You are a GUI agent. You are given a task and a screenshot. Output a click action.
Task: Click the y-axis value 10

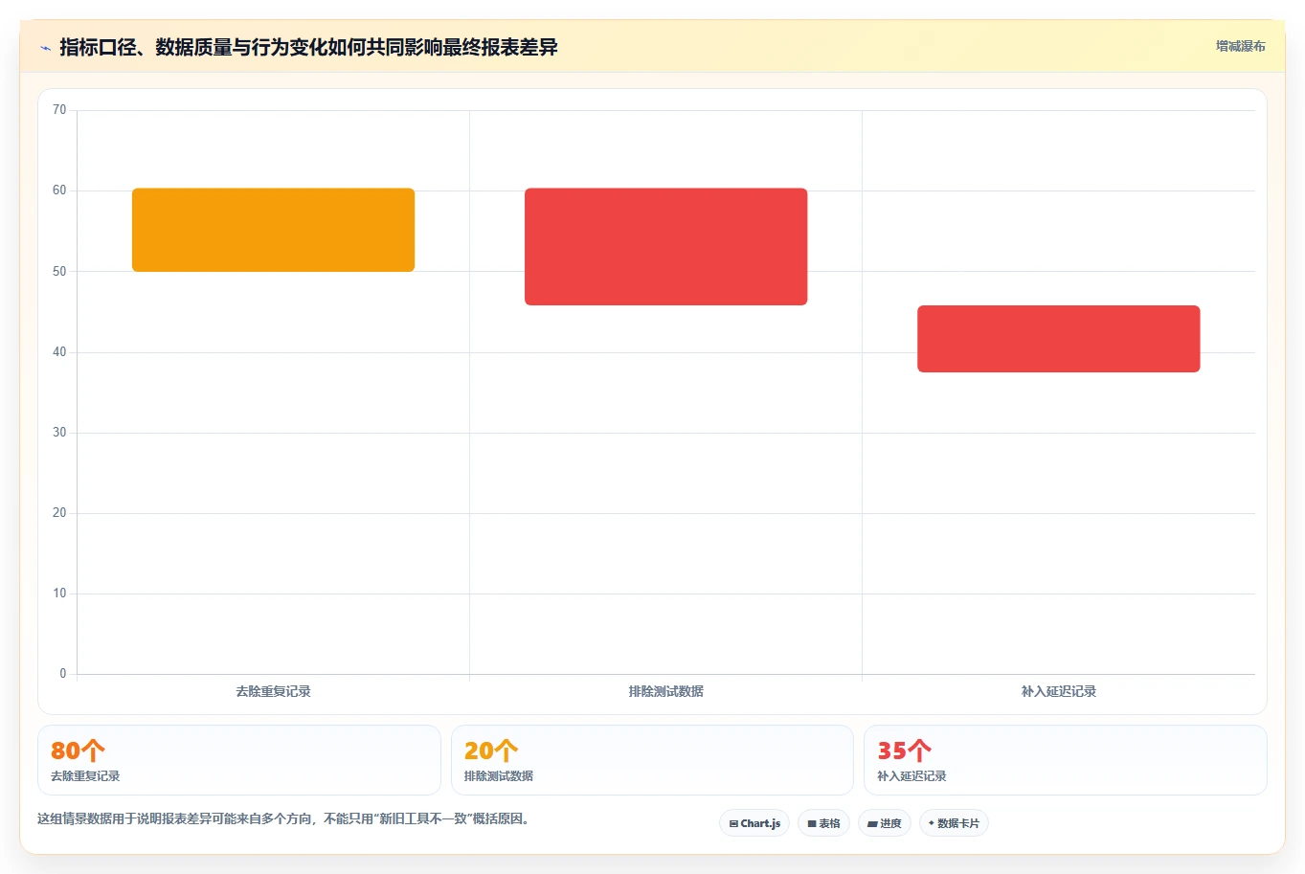(x=59, y=594)
